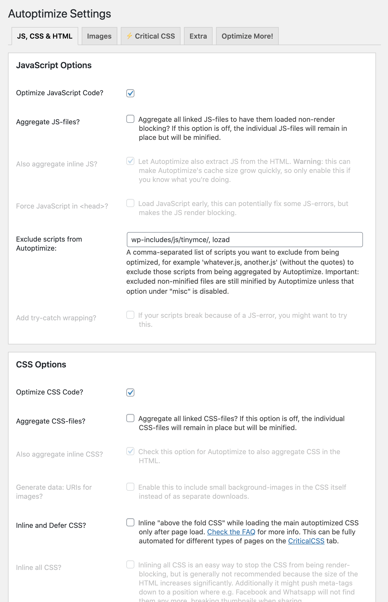Click the Critical CSS tab label
The width and height of the screenshot is (388, 602).
(x=155, y=36)
